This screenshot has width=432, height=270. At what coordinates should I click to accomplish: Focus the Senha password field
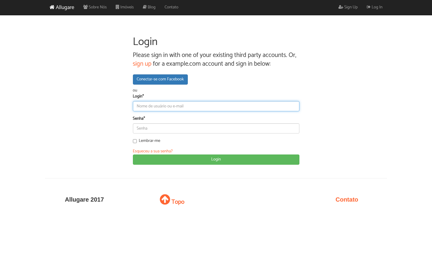point(216,128)
